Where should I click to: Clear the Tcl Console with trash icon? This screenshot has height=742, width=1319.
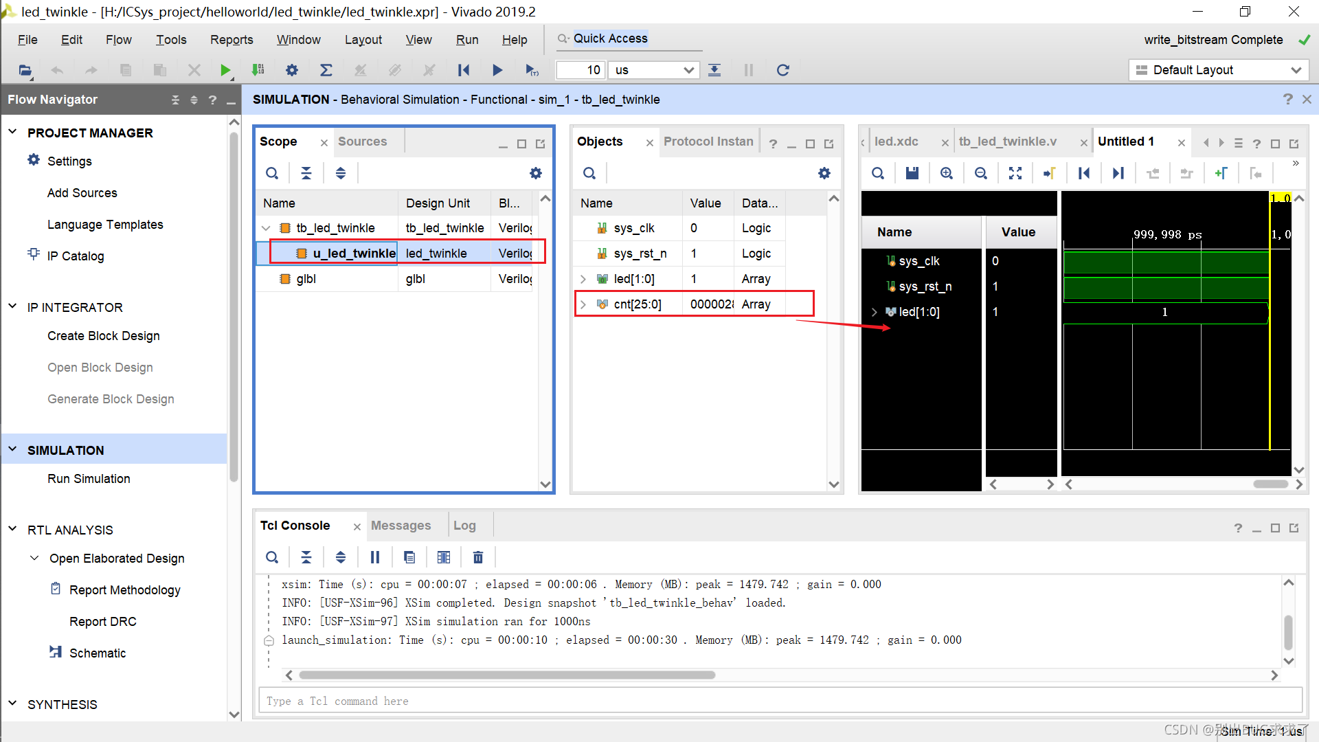pyautogui.click(x=478, y=557)
